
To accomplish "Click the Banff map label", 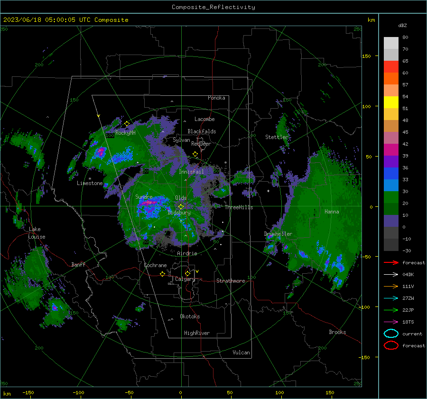I will pyautogui.click(x=78, y=264).
